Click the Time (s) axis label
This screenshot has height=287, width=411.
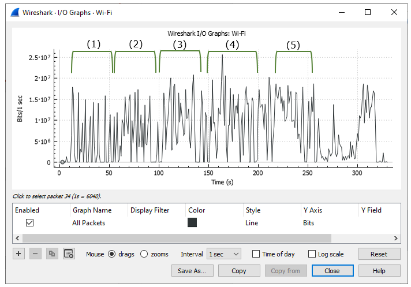[222, 182]
